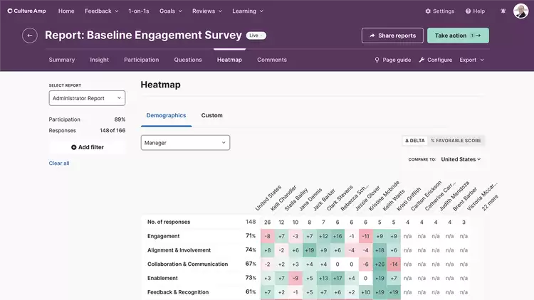
Task: Switch heatmap to % Favorable Score
Action: click(456, 141)
